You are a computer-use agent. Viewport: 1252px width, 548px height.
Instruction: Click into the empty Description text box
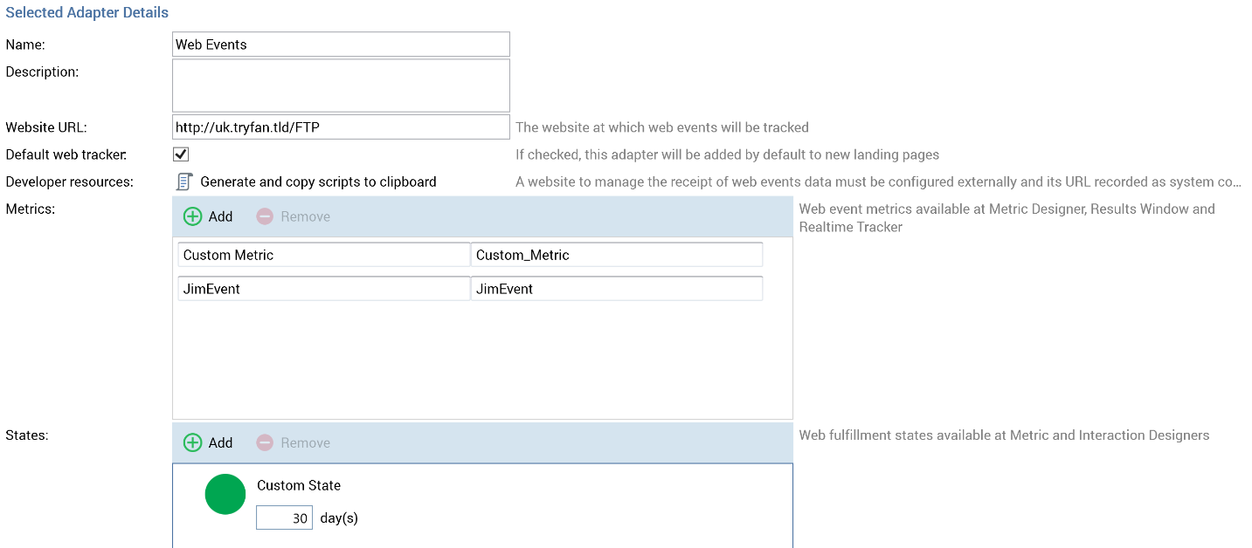[341, 86]
